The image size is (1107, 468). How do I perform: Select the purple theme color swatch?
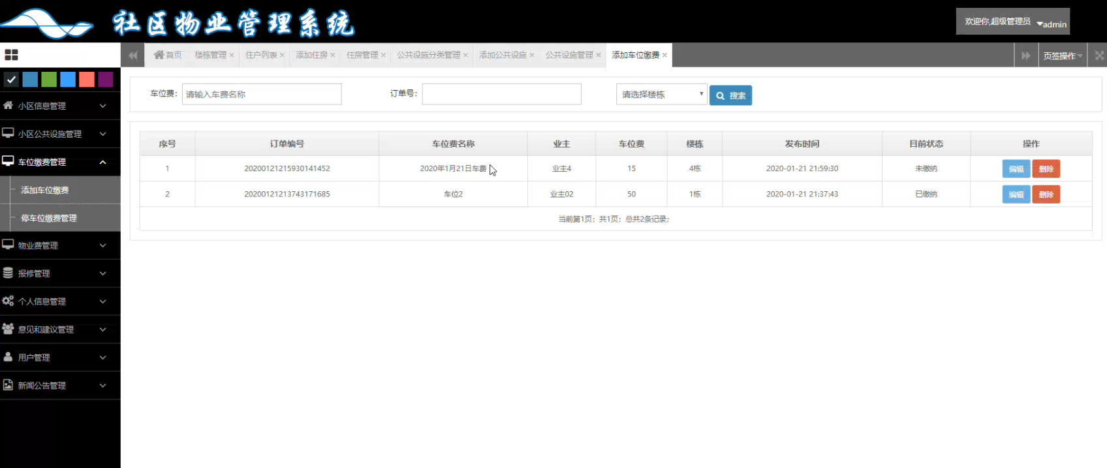coord(106,80)
